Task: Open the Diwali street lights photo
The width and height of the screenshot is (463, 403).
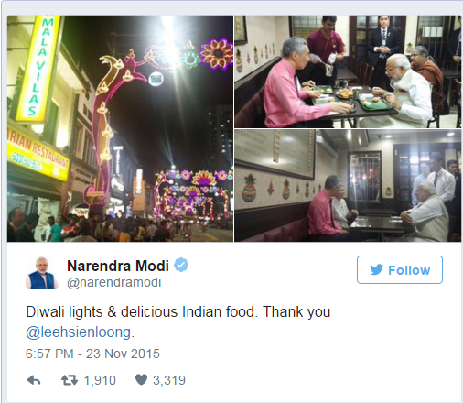Action: [120, 128]
